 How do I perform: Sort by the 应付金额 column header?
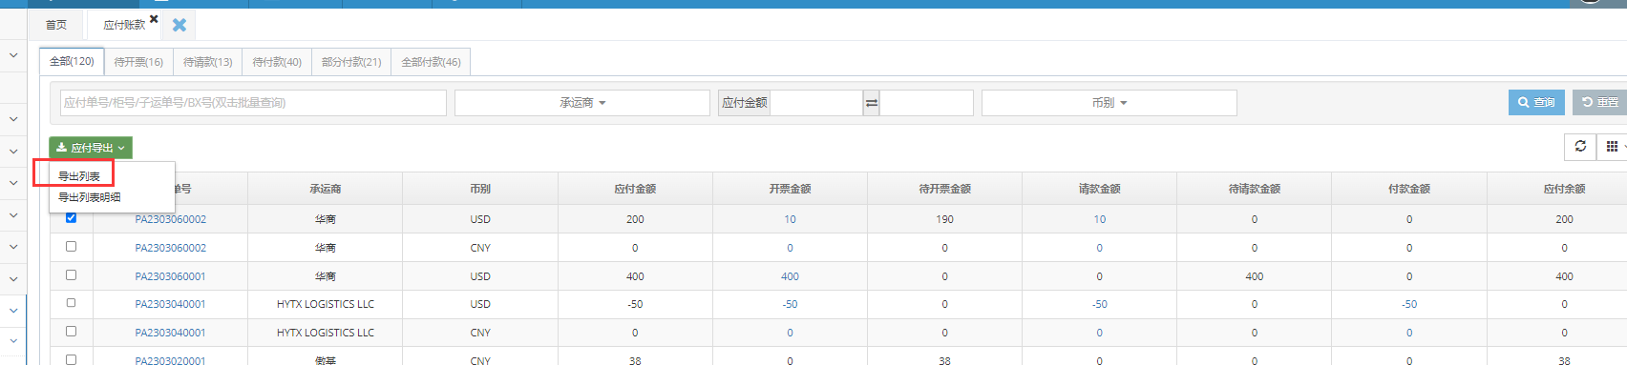pyautogui.click(x=635, y=189)
